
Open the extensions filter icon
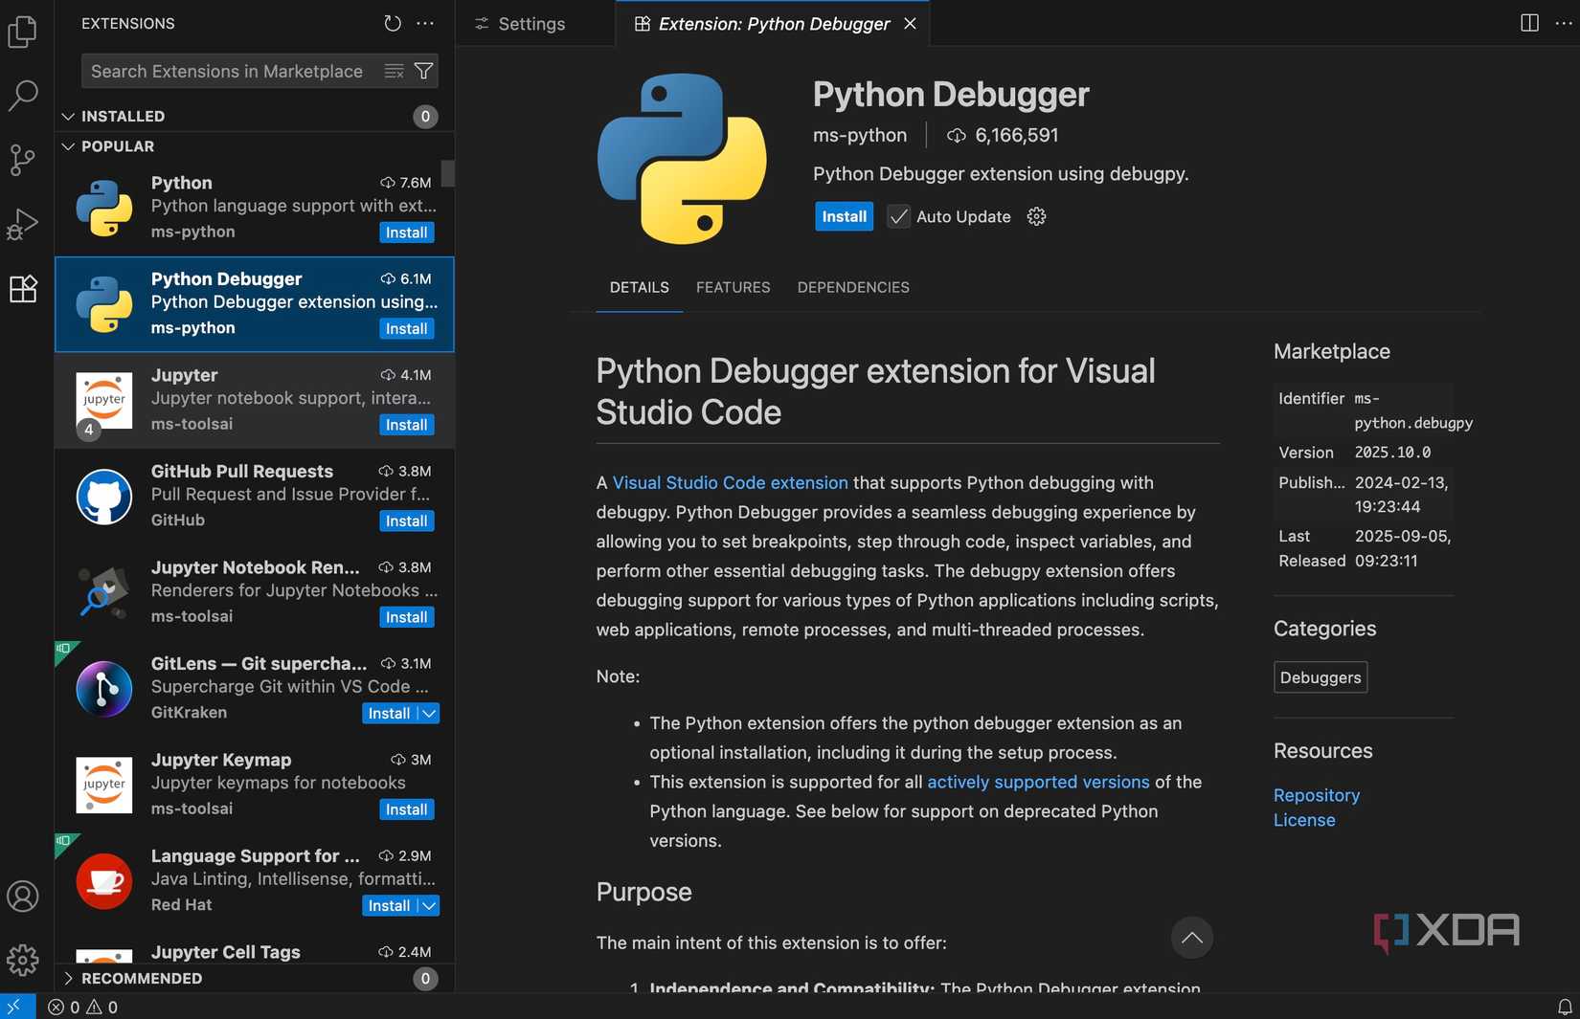click(422, 71)
